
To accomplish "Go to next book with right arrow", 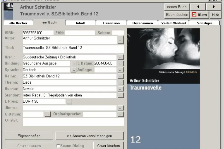I will (214, 7).
